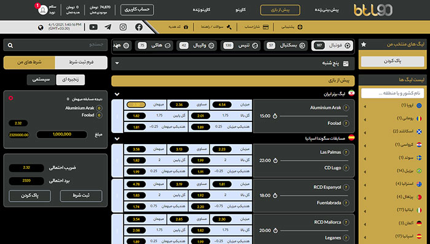Click the globe language icon

click(41, 28)
